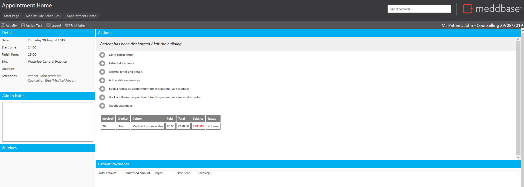
Task: Click inside the Admin Notes text box
Action: tap(48, 122)
